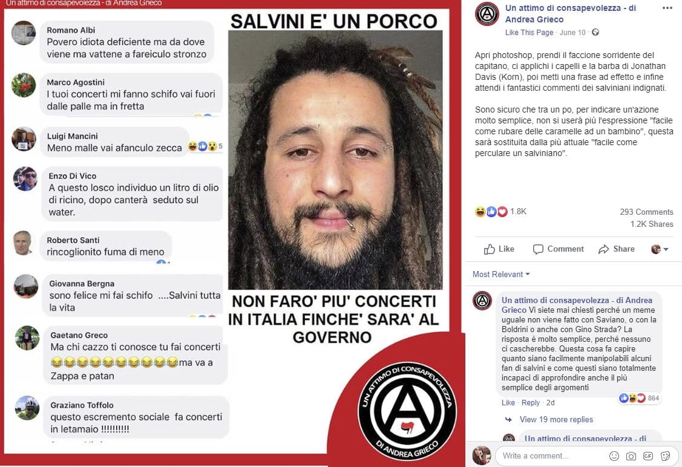The width and height of the screenshot is (682, 467).
Task: Attach a photo using the camera icon
Action: pyautogui.click(x=631, y=456)
